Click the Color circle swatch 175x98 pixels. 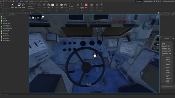(61, 5)
